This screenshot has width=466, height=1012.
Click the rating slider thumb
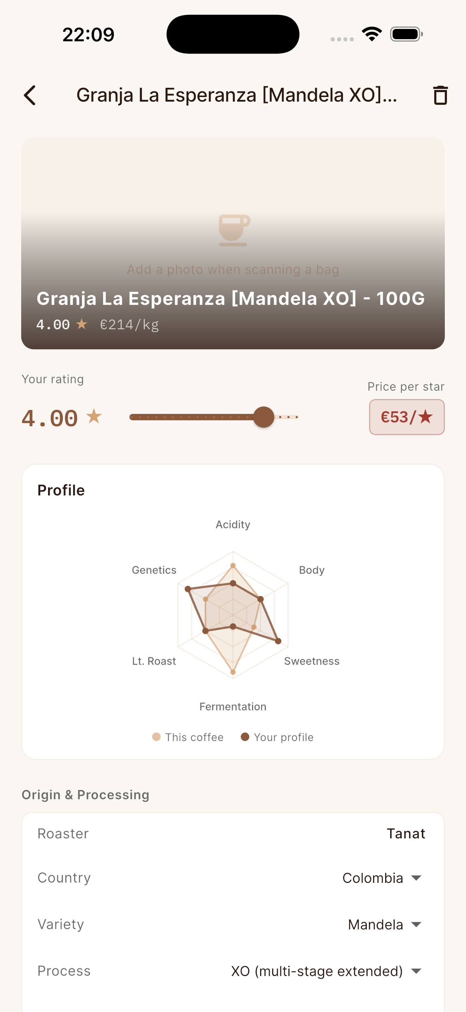pyautogui.click(x=264, y=417)
